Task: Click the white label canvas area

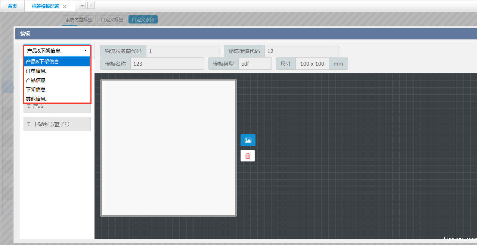Action: 168,148
